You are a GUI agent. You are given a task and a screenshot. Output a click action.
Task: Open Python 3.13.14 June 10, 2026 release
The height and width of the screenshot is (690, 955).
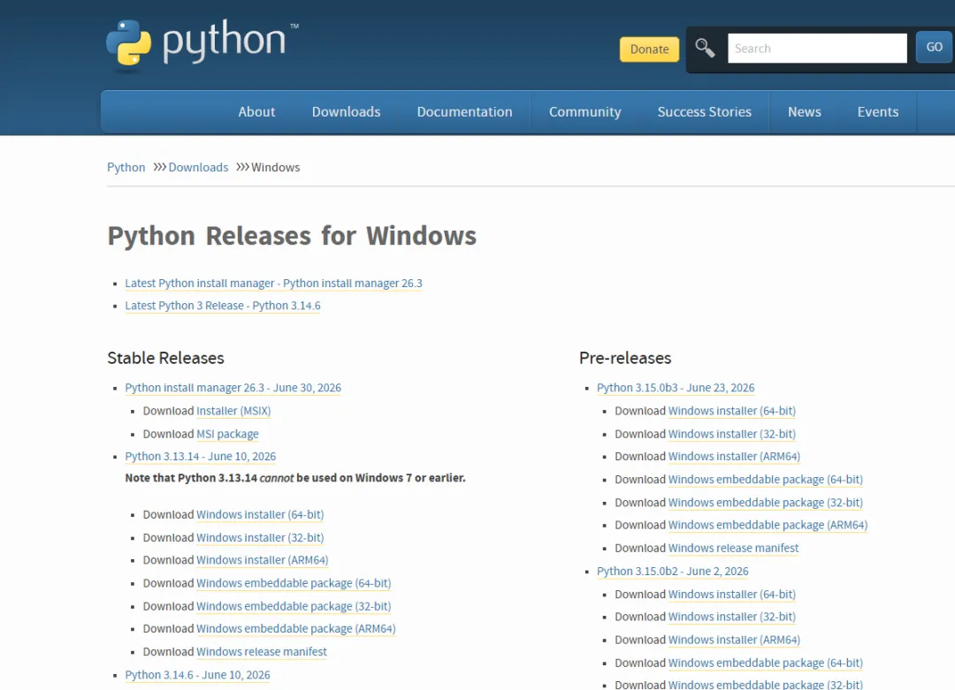click(201, 457)
